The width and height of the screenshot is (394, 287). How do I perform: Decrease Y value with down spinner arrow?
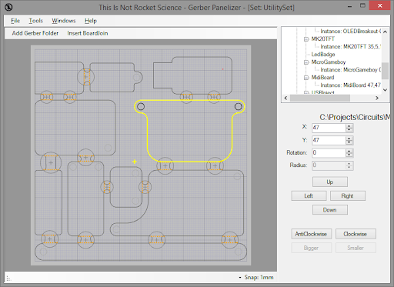pyautogui.click(x=349, y=142)
